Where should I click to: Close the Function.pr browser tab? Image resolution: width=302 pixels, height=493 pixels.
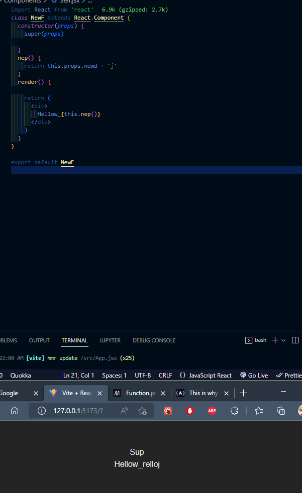pos(163,393)
